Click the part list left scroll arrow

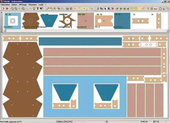(x=5, y=30)
